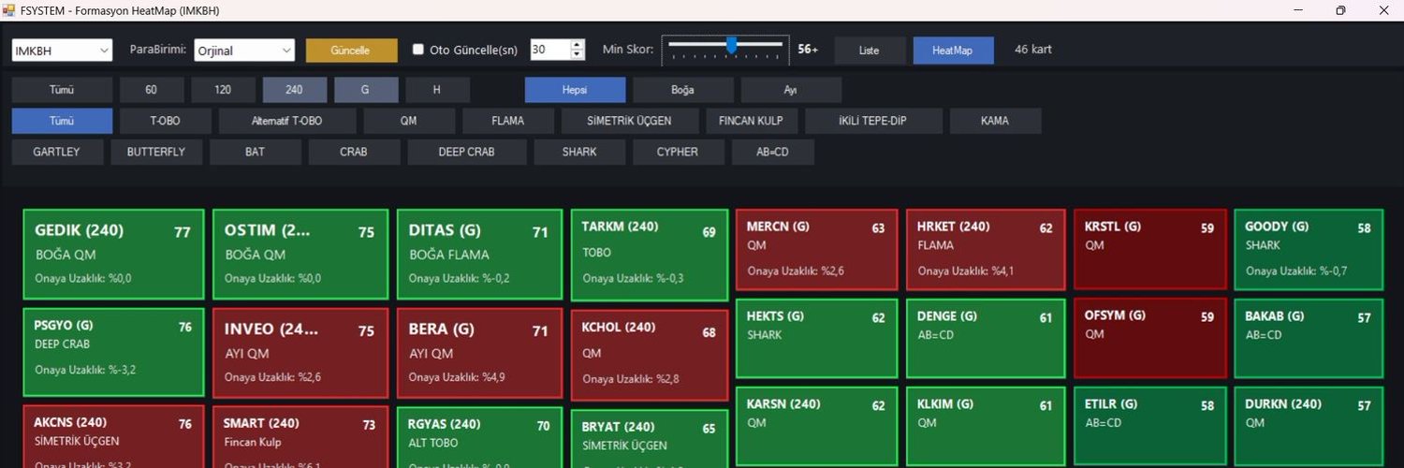
Task: Open the DITAS (G) BOĞA FLAMA card
Action: point(479,255)
